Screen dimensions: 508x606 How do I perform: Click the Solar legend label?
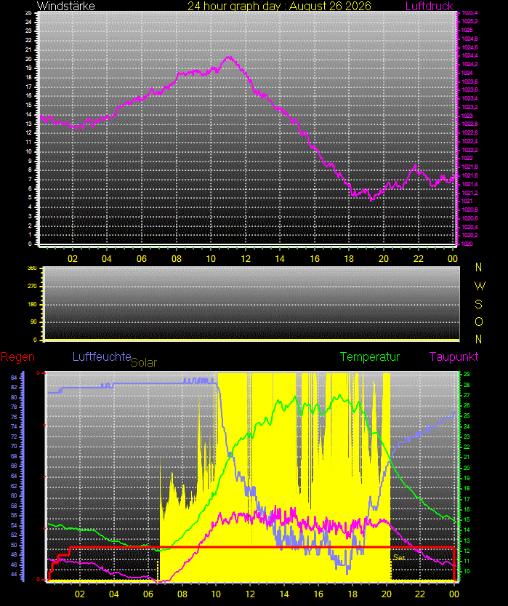144,362
